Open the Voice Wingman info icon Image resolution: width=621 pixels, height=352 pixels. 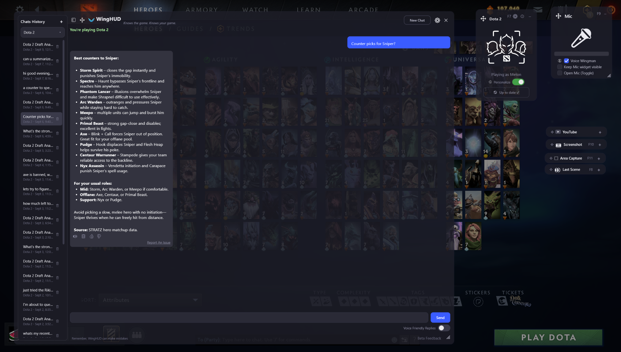[559, 61]
